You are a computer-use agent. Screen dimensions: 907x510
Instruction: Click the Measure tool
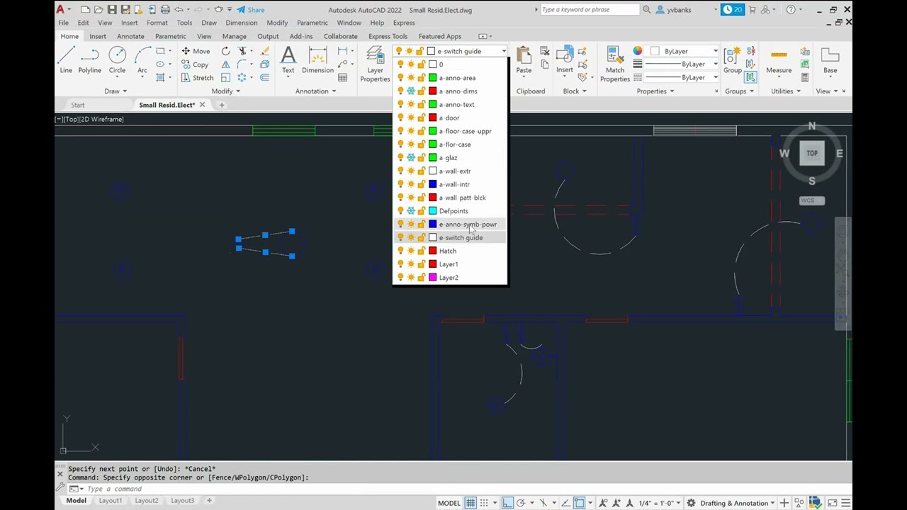tap(779, 59)
